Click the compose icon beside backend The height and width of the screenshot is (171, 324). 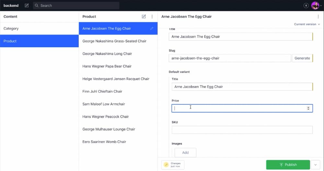[27, 6]
